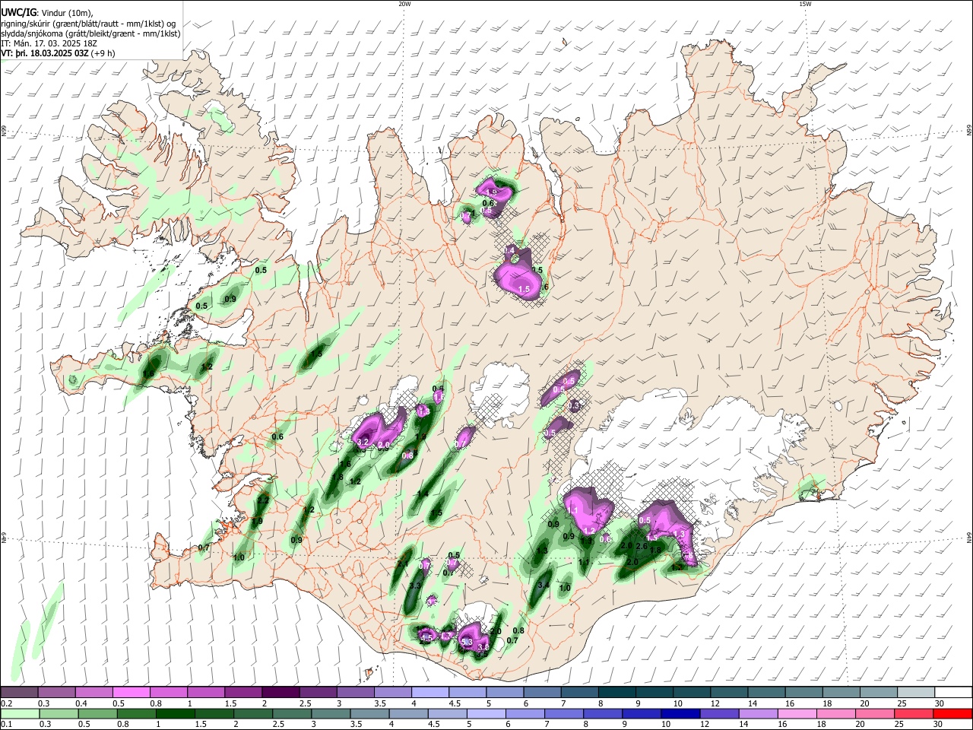Select the snow legend swatch starting at 1.5
The height and width of the screenshot is (730, 973).
pyautogui.click(x=243, y=692)
